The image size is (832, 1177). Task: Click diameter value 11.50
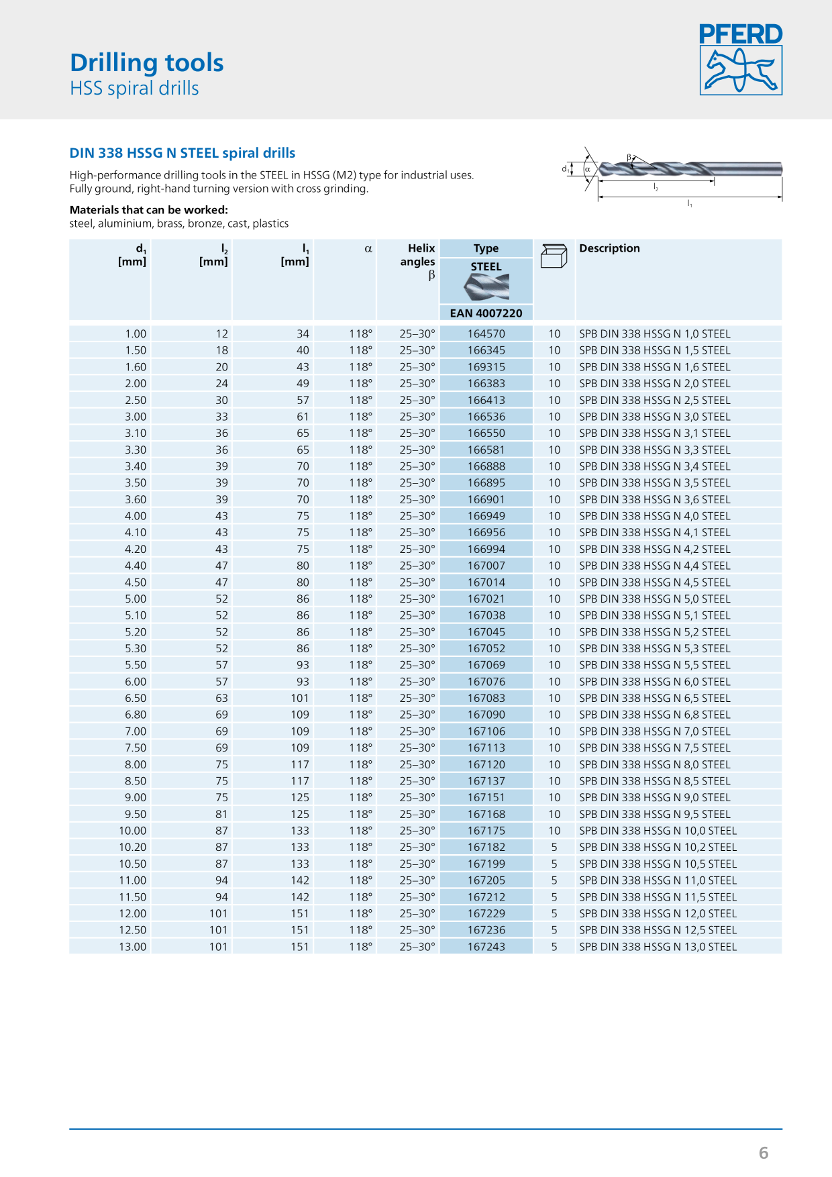(133, 897)
